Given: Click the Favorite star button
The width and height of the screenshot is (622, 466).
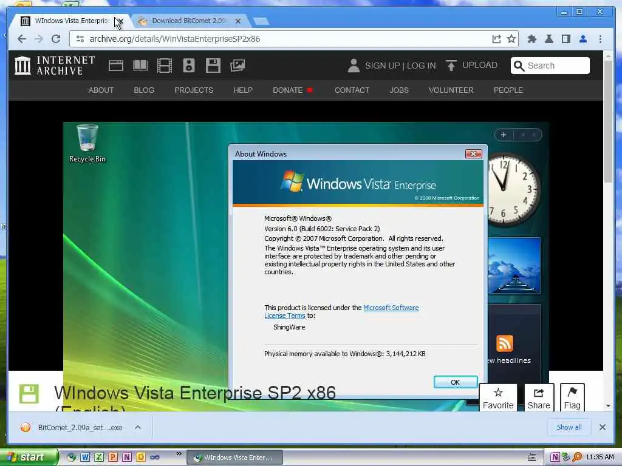Looking at the screenshot, I should pos(498,398).
